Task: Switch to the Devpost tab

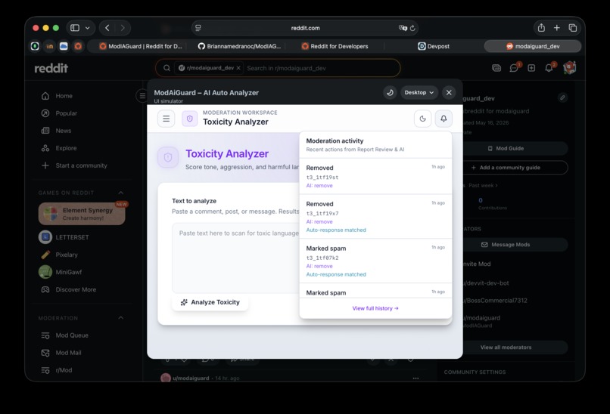Action: [x=434, y=46]
